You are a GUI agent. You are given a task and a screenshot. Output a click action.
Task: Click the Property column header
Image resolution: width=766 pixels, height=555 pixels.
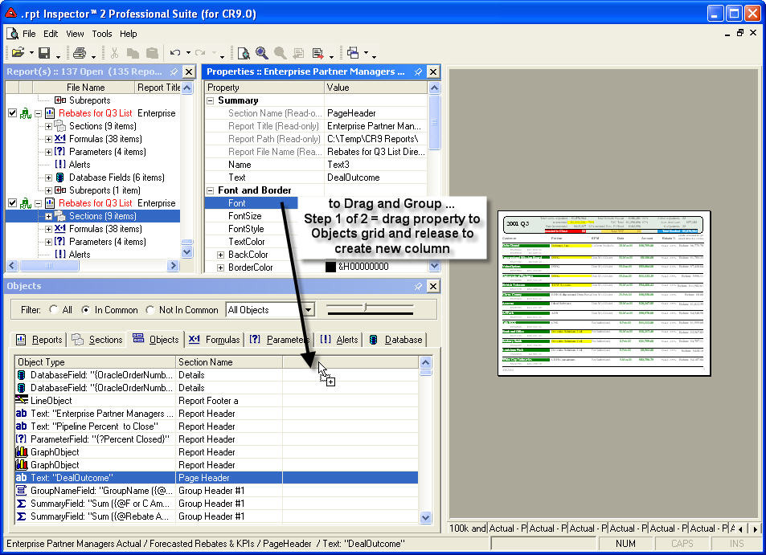click(264, 88)
